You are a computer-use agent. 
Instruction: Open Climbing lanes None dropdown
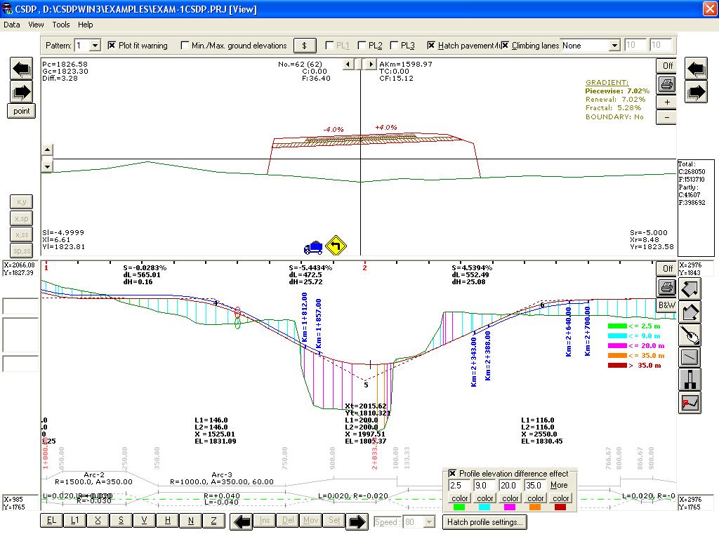614,46
